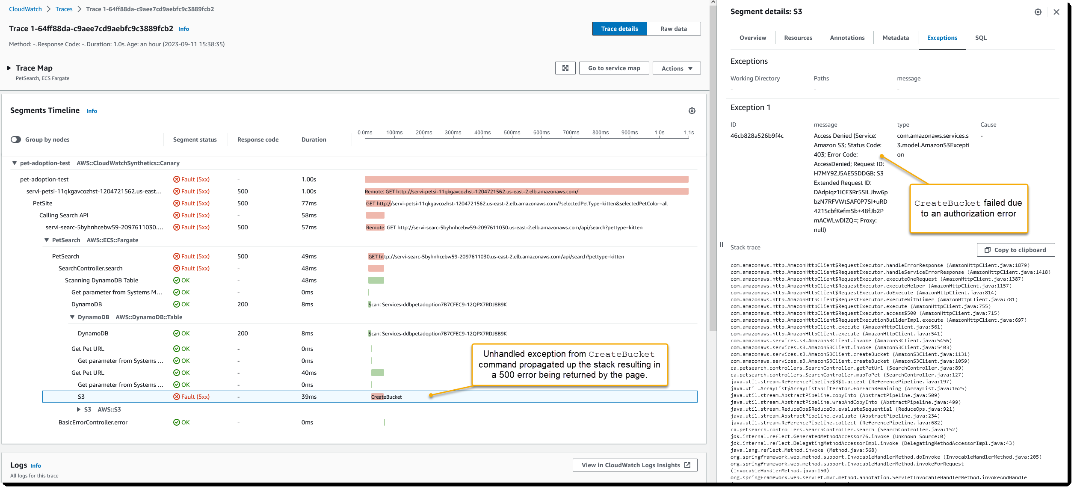Image resolution: width=1074 pixels, height=489 pixels.
Task: Click the Overview tab in Segment details
Action: [x=752, y=38]
